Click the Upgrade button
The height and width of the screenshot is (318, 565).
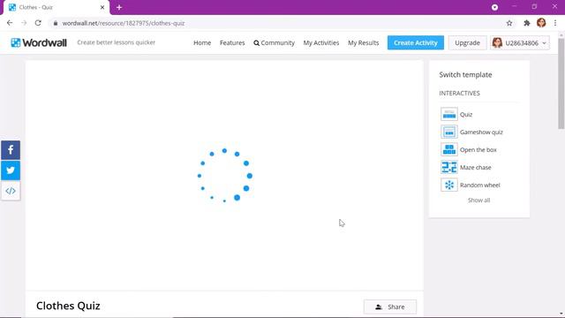467,42
